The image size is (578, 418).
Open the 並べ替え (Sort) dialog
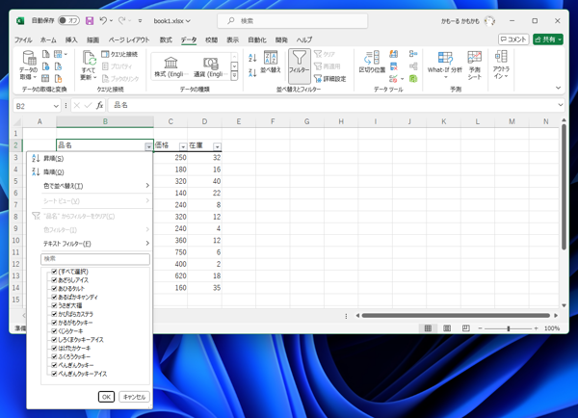pos(271,62)
